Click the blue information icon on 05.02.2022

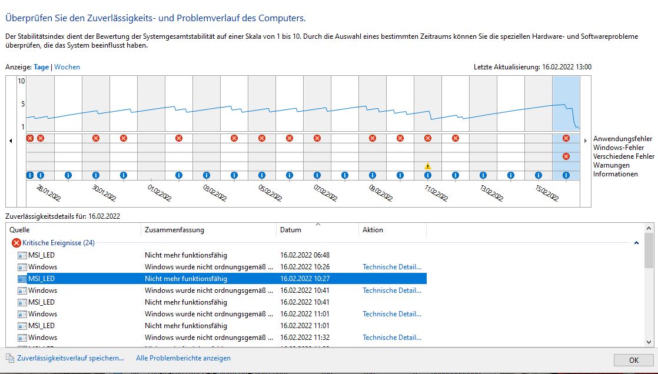coord(262,175)
